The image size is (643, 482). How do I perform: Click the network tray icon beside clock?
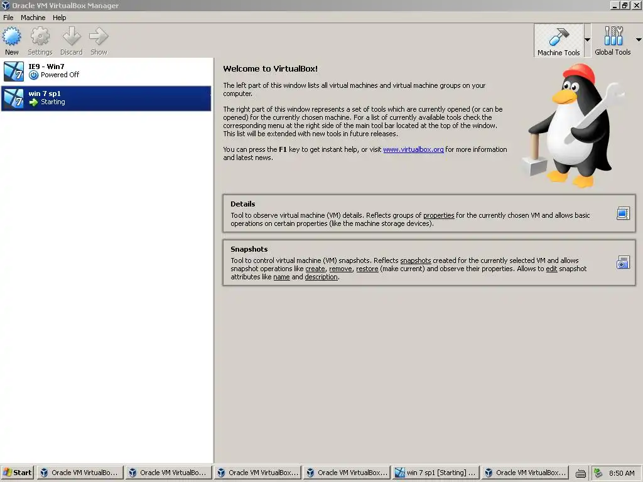click(598, 473)
